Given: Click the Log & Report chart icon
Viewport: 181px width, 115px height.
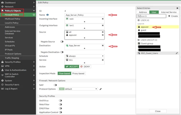Looking at the screenshot, I should point(2,89).
